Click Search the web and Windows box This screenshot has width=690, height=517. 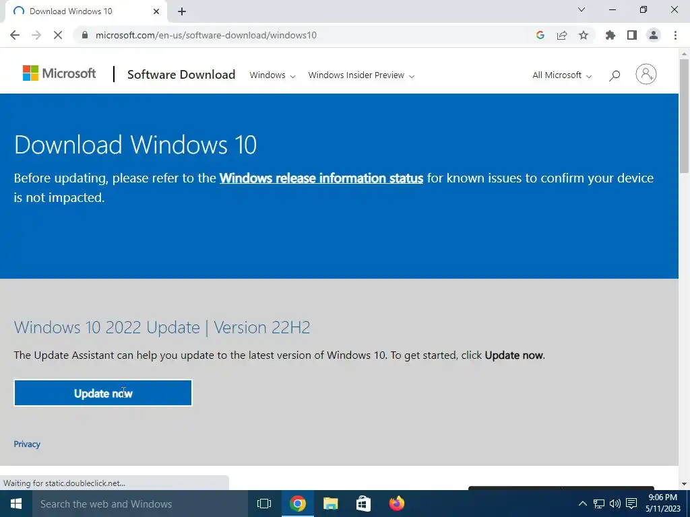coord(140,504)
